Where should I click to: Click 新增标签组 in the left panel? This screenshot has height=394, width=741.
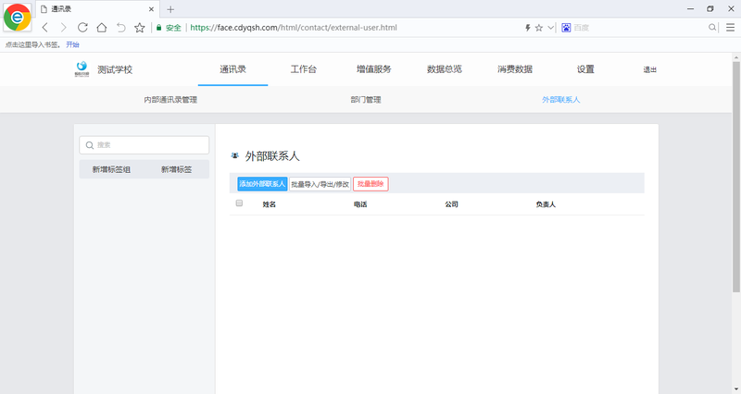click(111, 169)
